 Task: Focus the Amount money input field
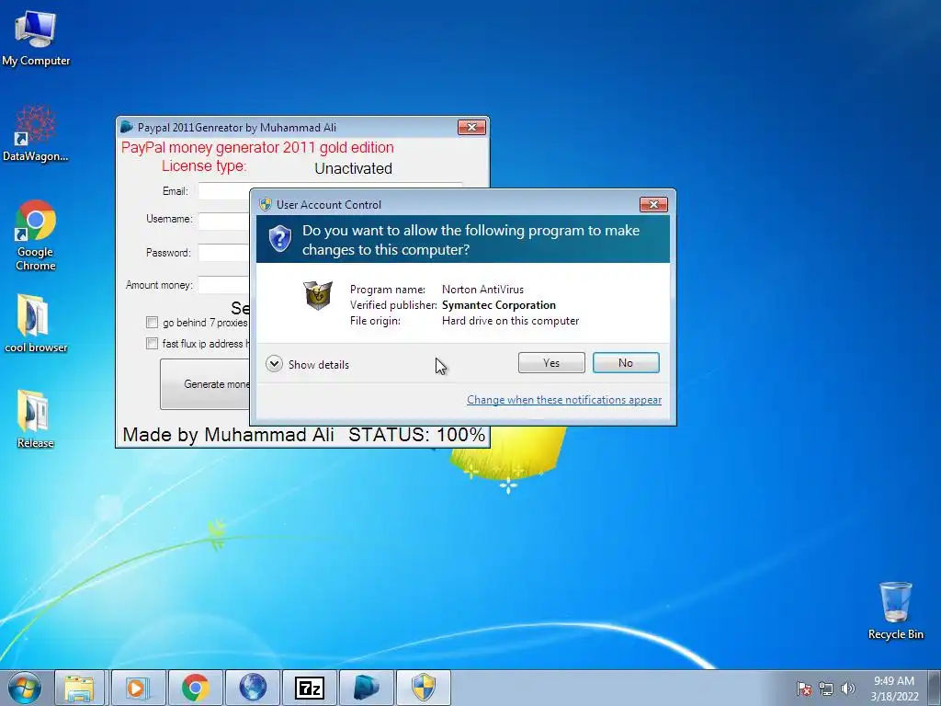click(x=224, y=285)
